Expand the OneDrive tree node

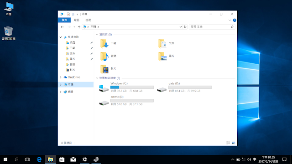61,77
